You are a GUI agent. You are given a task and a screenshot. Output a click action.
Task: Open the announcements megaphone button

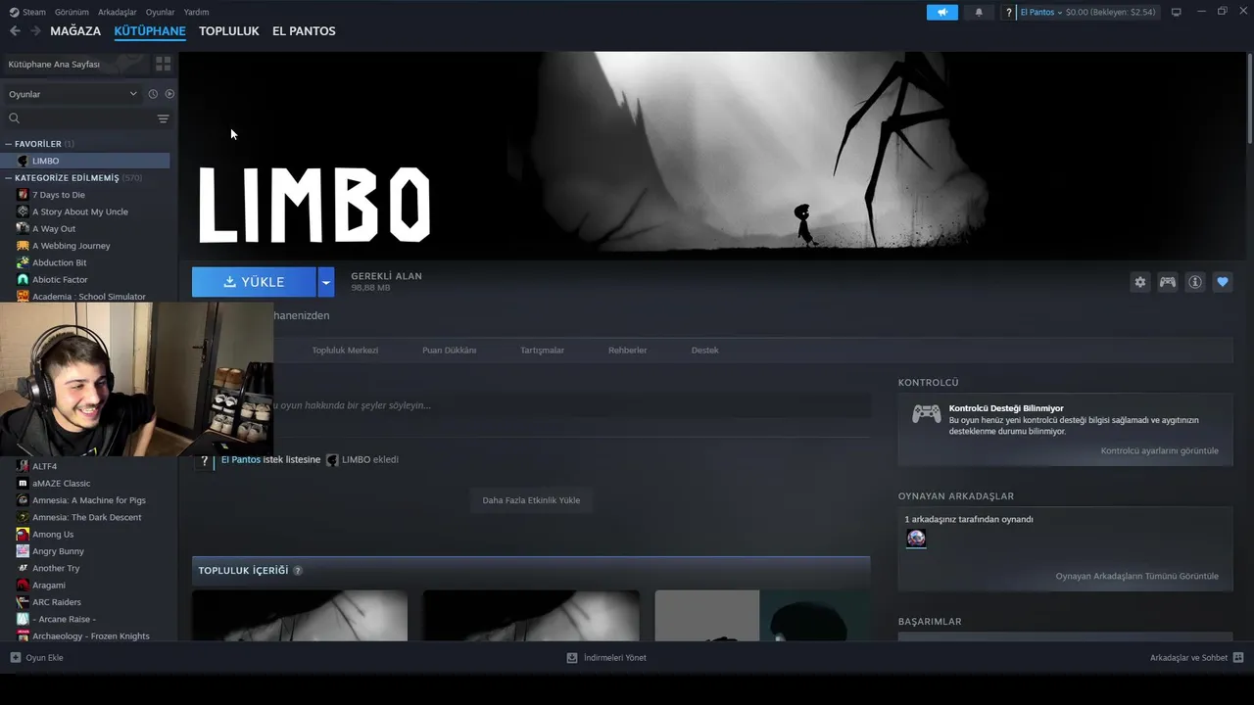click(942, 12)
